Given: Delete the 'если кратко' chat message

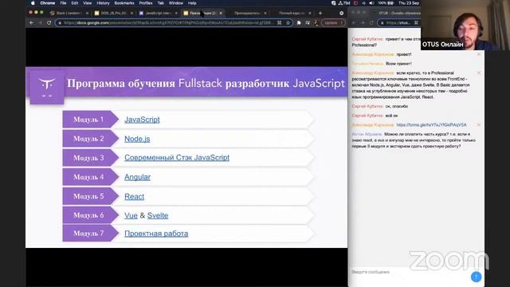Looking at the screenshot, I should coord(478,73).
